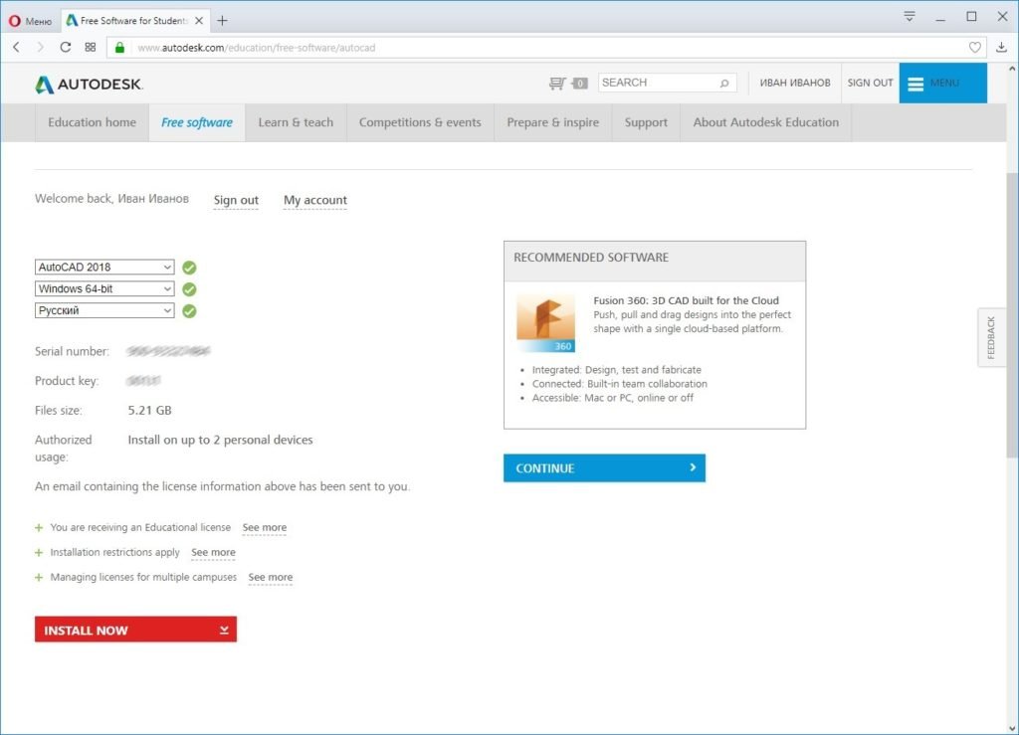Click See more for Installation restrictions
Viewport: 1019px width, 735px height.
click(x=213, y=553)
